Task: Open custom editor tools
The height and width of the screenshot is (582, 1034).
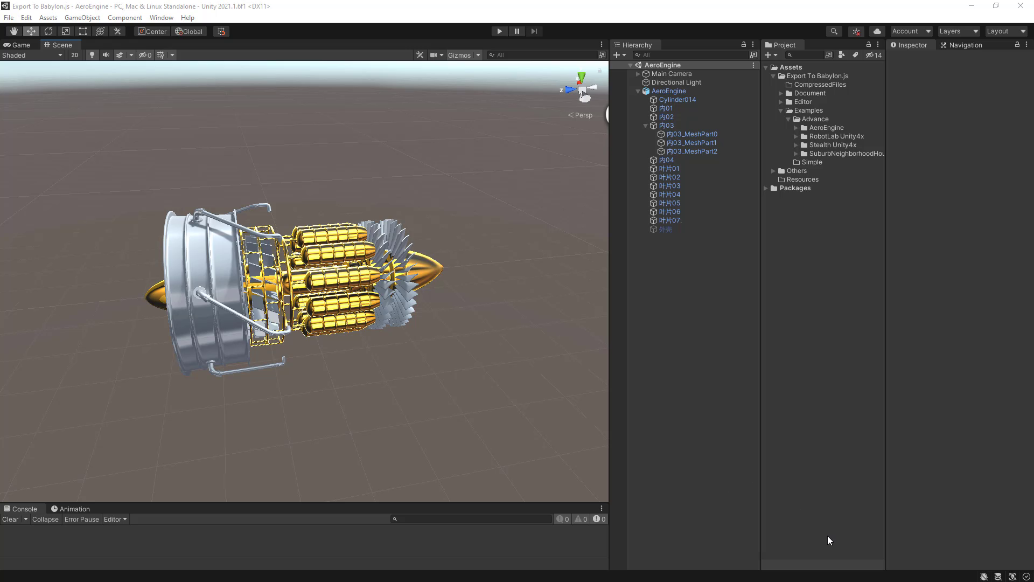Action: coord(117,31)
